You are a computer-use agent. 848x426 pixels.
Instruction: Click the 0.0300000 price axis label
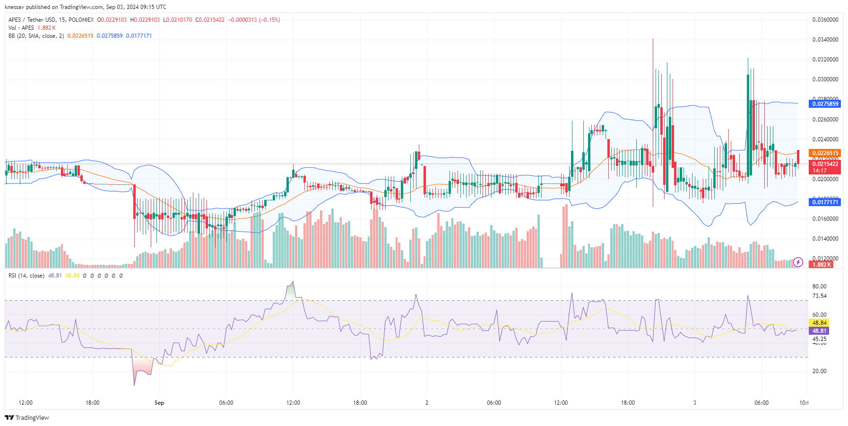(x=825, y=79)
